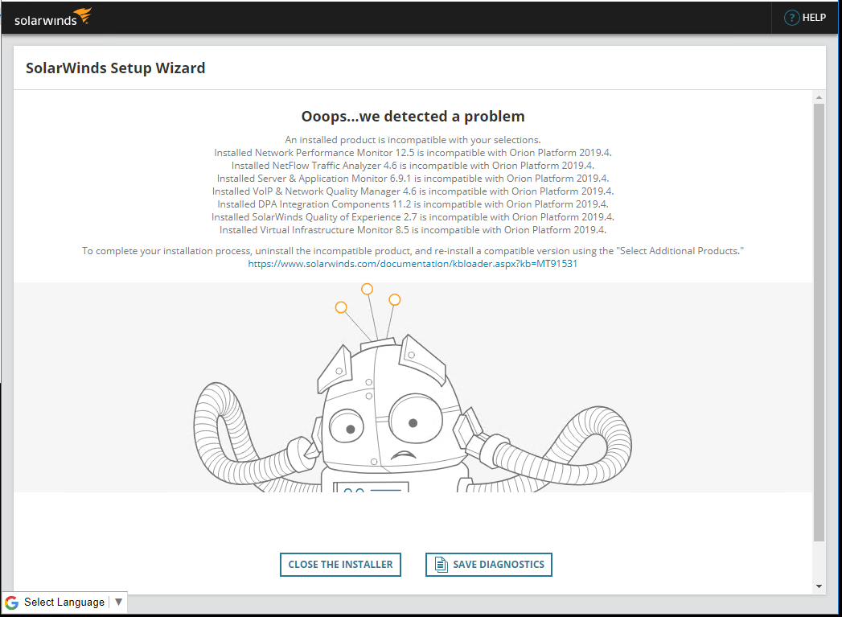
Task: Click the Network Performance Monitor 12.5 line
Action: (413, 153)
